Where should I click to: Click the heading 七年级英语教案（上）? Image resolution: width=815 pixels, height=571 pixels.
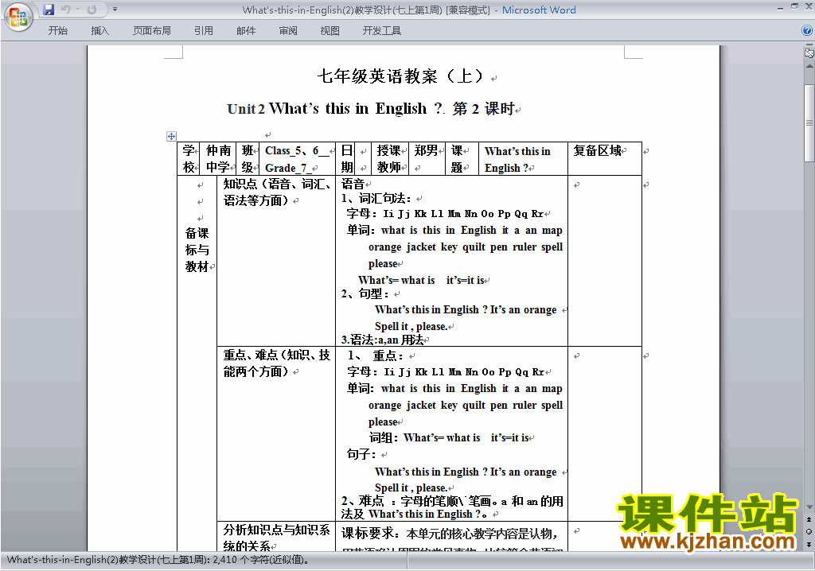pos(401,76)
